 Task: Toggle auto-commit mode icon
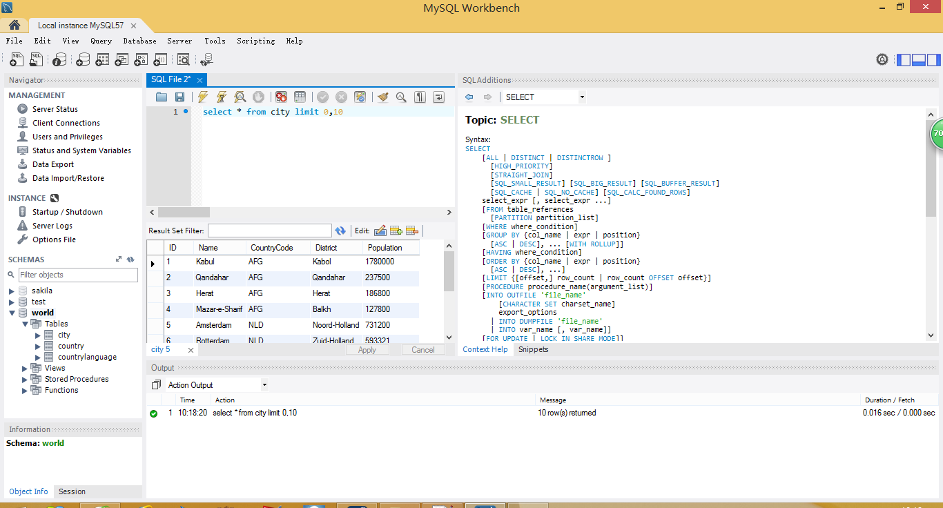(360, 97)
